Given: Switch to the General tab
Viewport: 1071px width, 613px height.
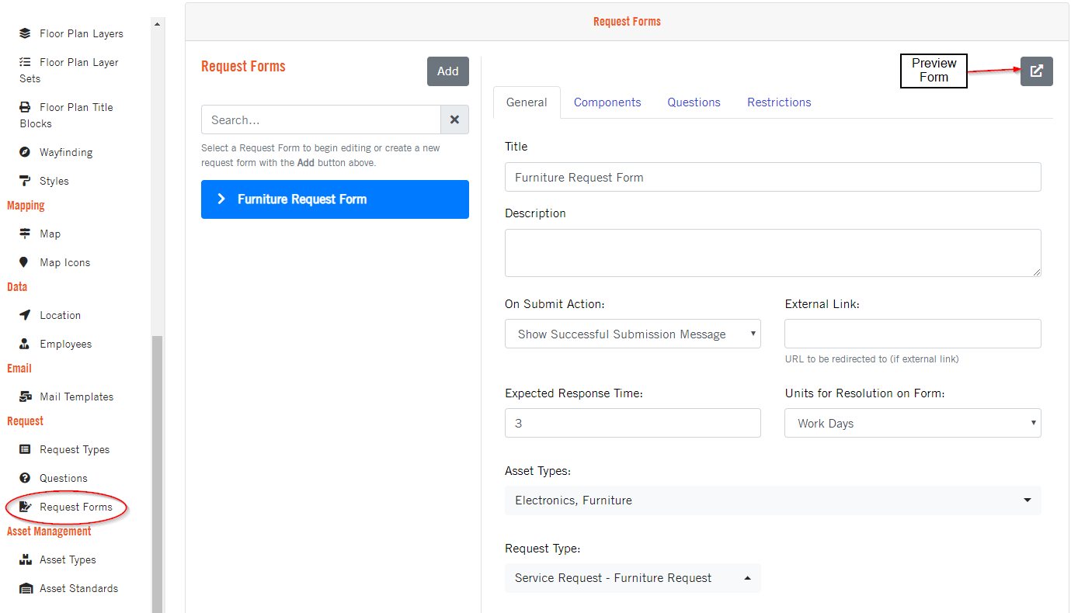Looking at the screenshot, I should 527,102.
